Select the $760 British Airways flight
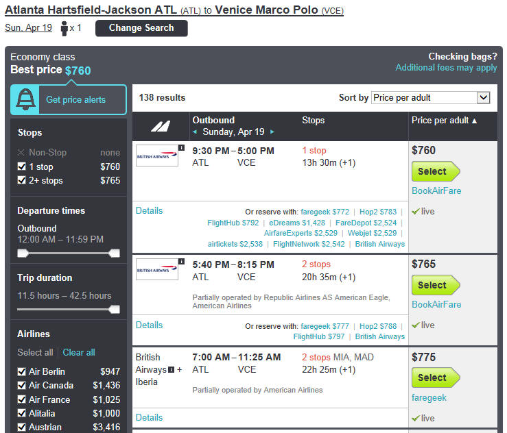 click(x=435, y=171)
